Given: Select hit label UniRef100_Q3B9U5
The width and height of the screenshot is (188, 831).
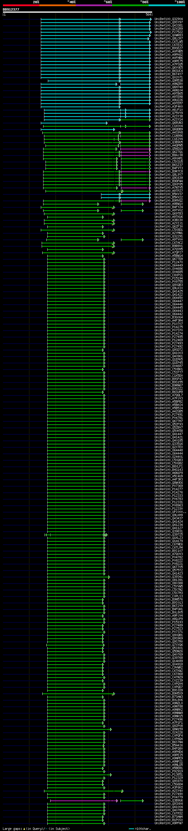Looking at the screenshot, I should pos(169,142).
